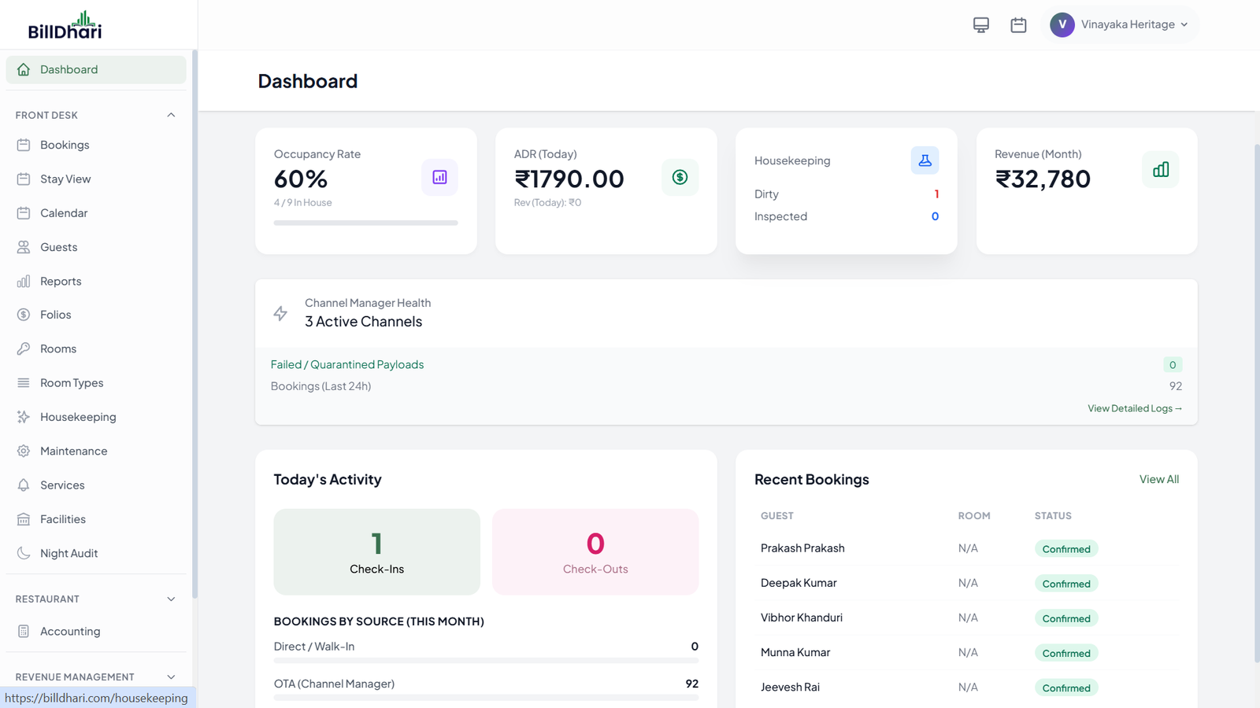Click the Guests icon in Front Desk section

[24, 246]
